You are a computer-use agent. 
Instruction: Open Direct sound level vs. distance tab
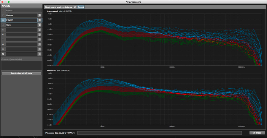(x=61, y=7)
